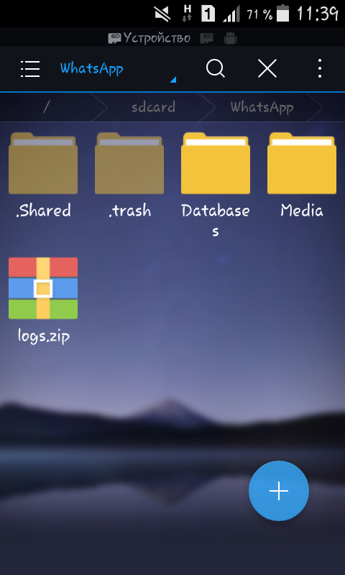Navigate to sdcard in breadcrumb
The image size is (345, 575).
[x=153, y=107]
